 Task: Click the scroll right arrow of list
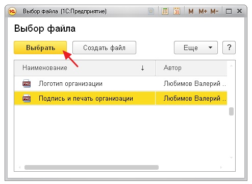click(221, 167)
